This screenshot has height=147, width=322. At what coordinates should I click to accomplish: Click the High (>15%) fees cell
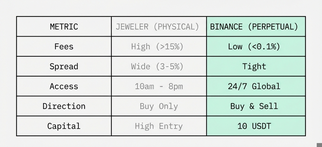click(x=157, y=47)
